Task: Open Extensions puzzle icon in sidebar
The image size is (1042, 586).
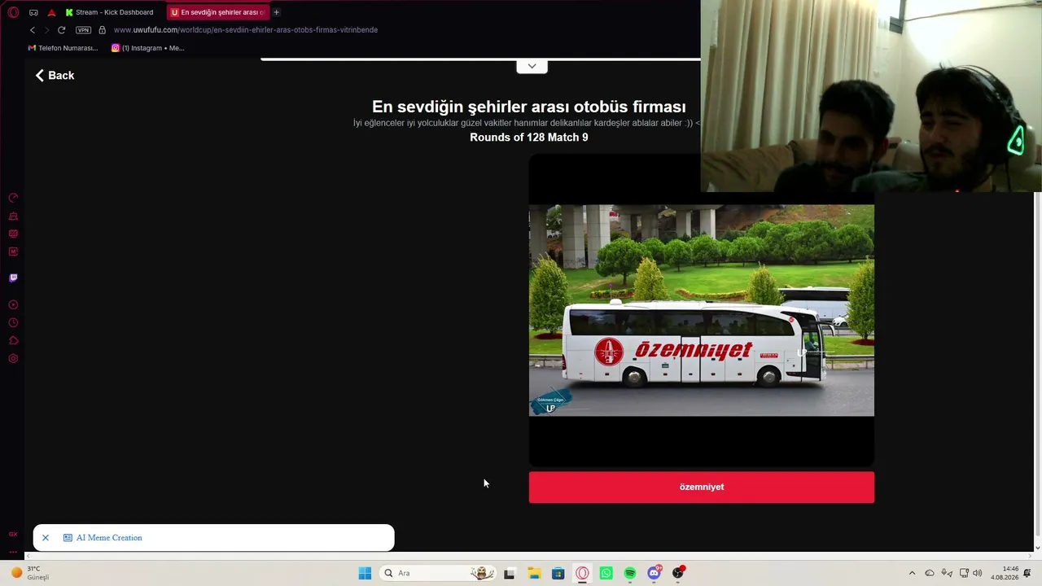Action: tap(13, 341)
